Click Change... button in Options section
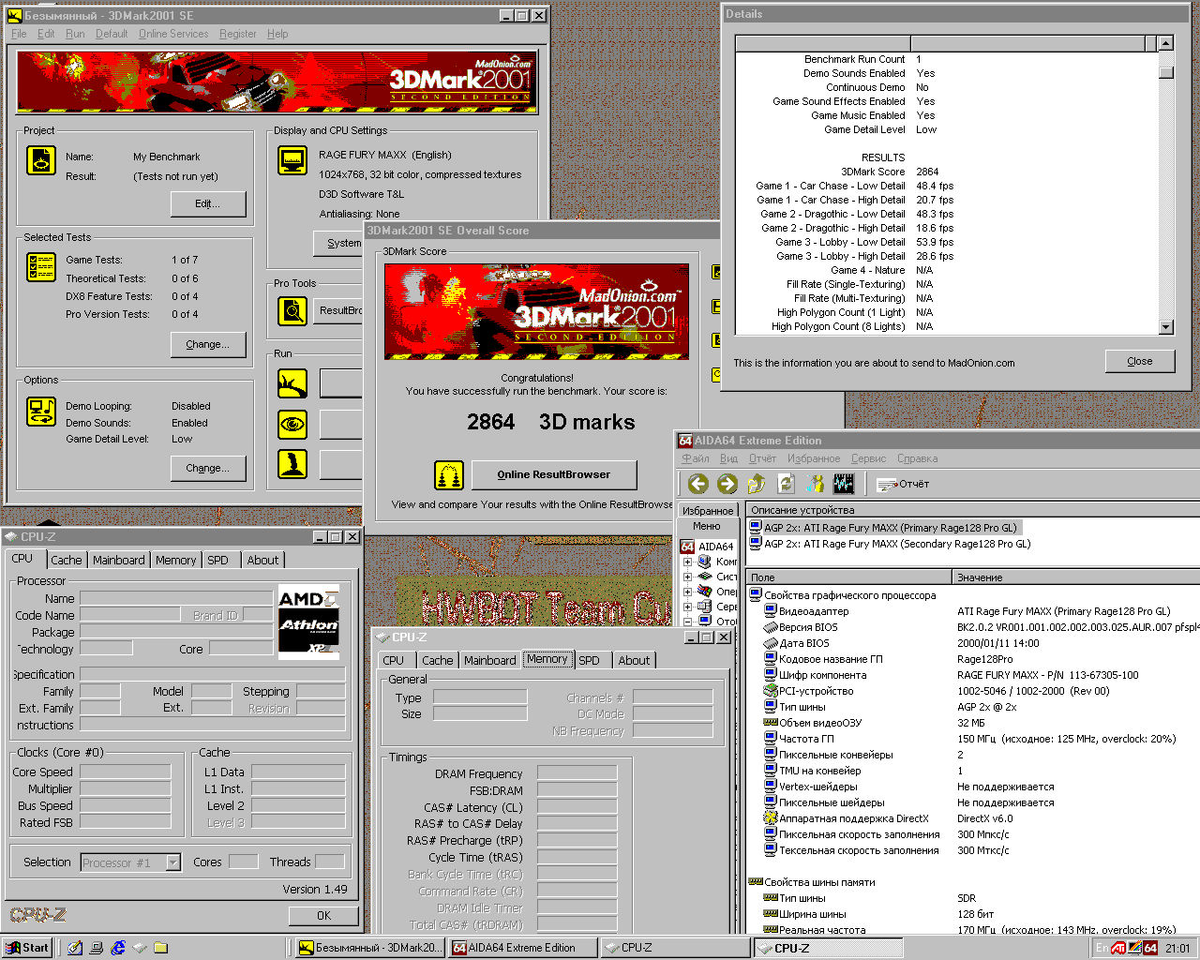 coord(208,468)
